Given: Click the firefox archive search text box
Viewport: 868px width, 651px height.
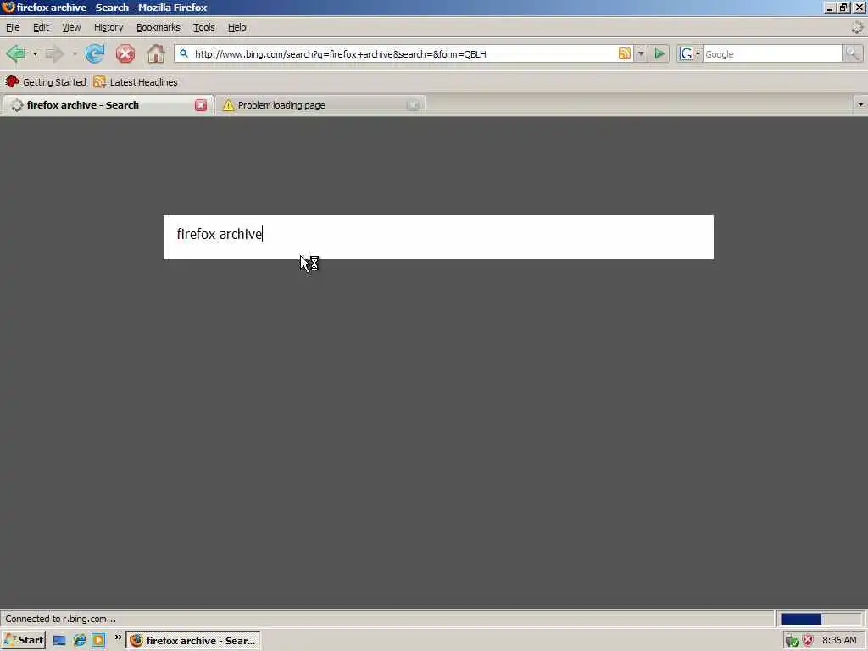Looking at the screenshot, I should [438, 237].
